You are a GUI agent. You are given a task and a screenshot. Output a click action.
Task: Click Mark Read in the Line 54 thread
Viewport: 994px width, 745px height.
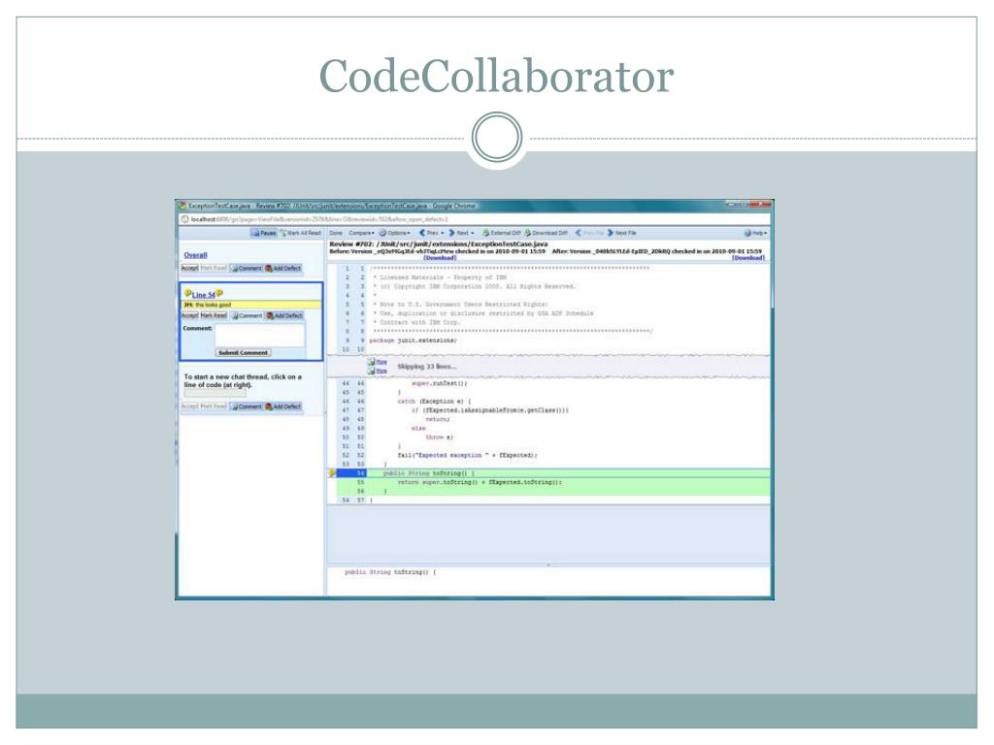(x=214, y=315)
